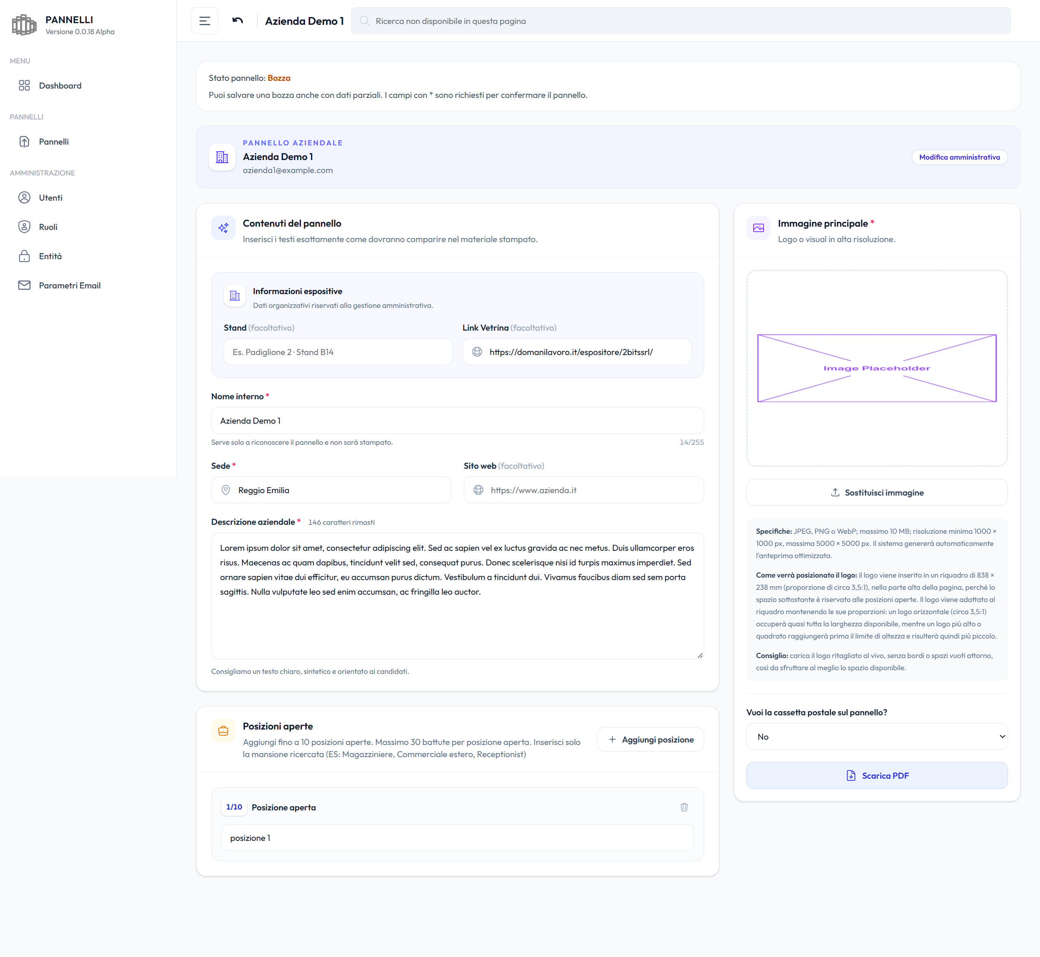Viewport: 1040px width, 957px height.
Task: Click the Pannello Aziendale building icon
Action: click(222, 157)
